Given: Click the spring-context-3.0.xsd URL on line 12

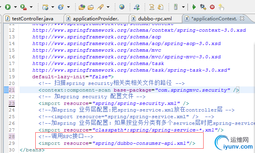Looking at the screenshot, I should click(139, 30).
